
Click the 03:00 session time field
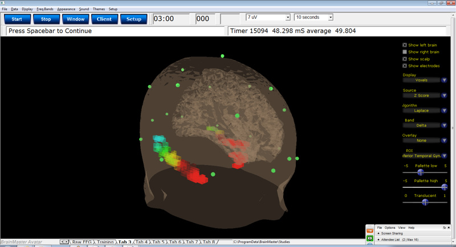pos(171,19)
